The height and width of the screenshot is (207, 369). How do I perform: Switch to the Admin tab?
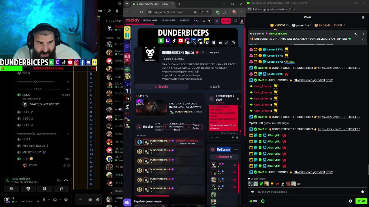(215, 87)
